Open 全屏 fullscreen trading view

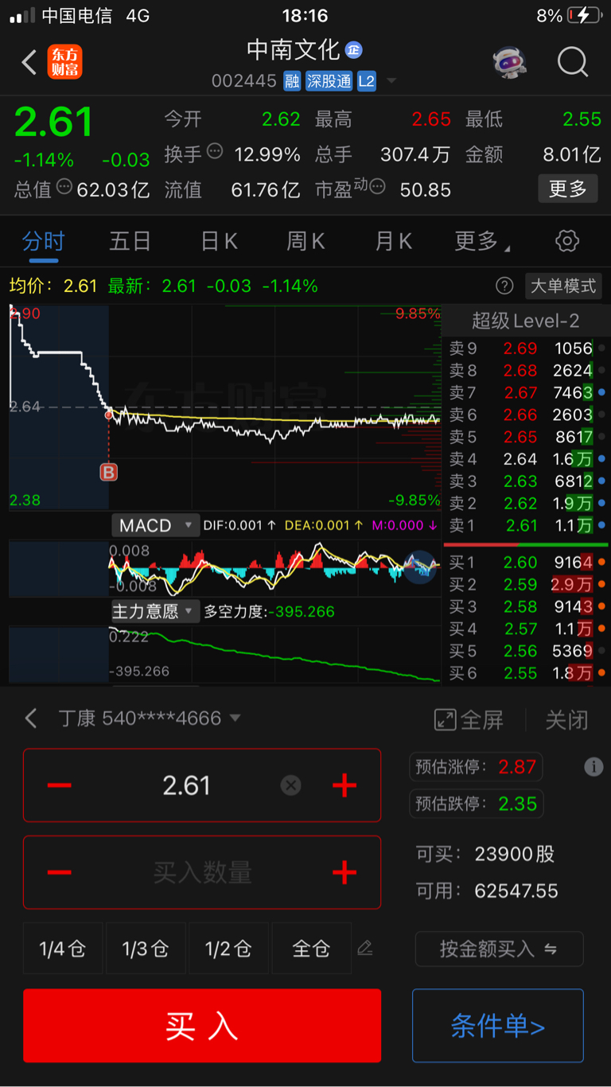click(469, 720)
